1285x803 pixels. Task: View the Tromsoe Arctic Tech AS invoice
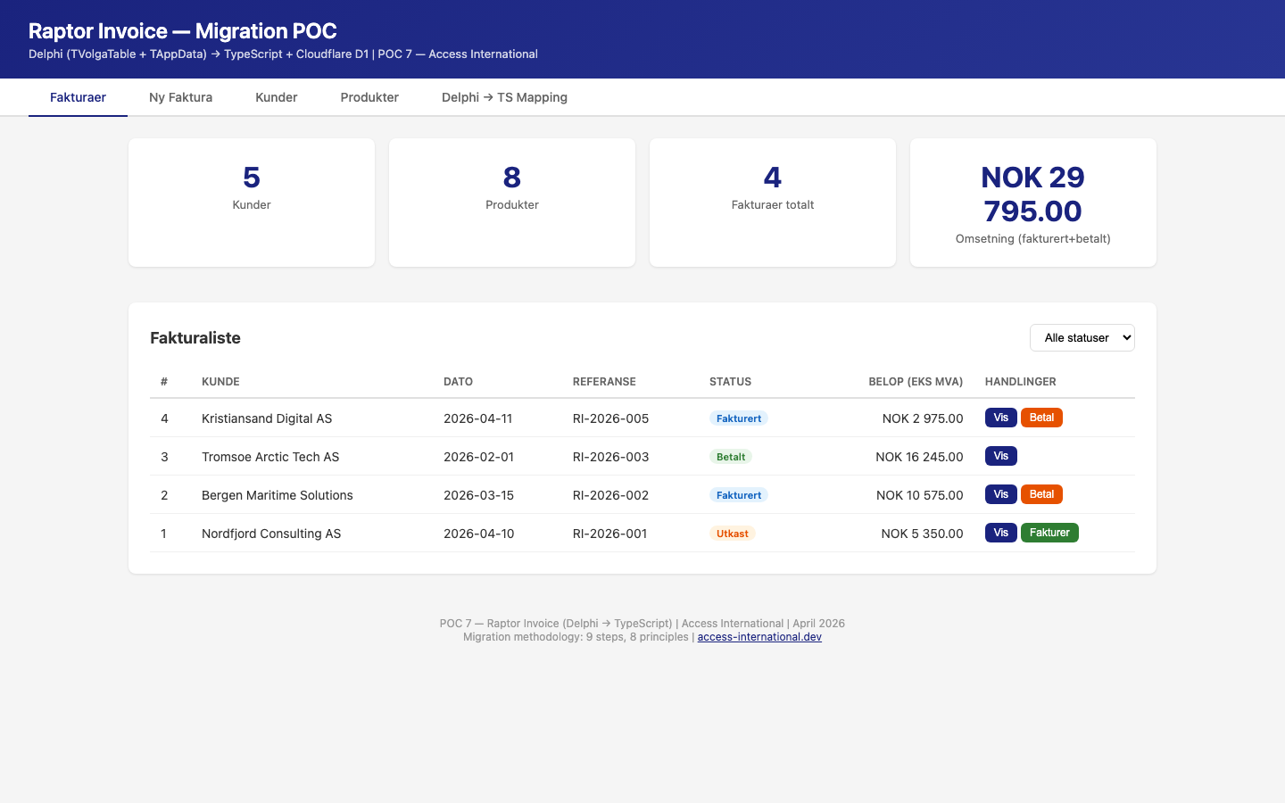coord(1000,456)
